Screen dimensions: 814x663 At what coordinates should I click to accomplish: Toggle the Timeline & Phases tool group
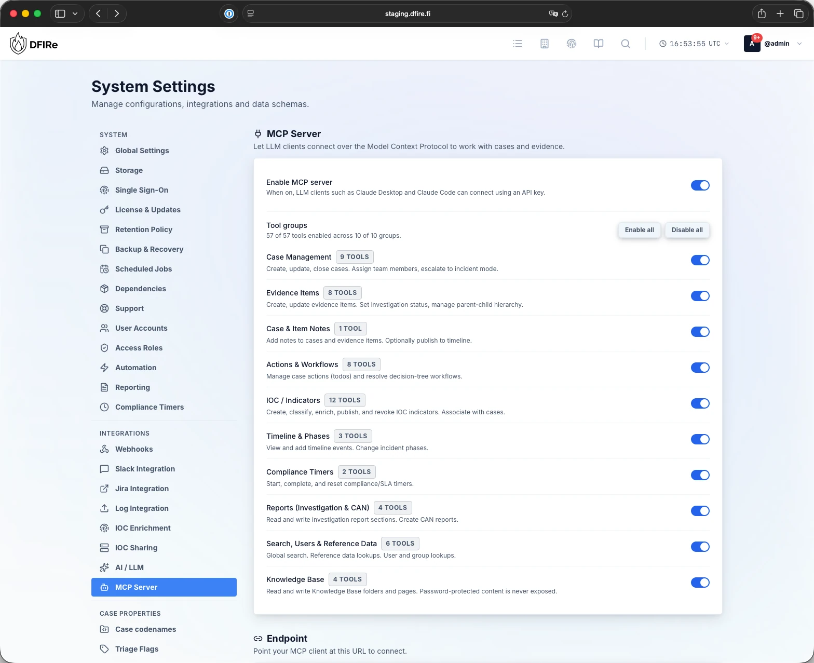pos(700,439)
